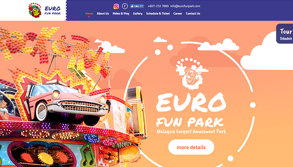The image size is (293, 167).
Task: Click the EURO FUN PARK header logo text
Action: pos(53,11)
